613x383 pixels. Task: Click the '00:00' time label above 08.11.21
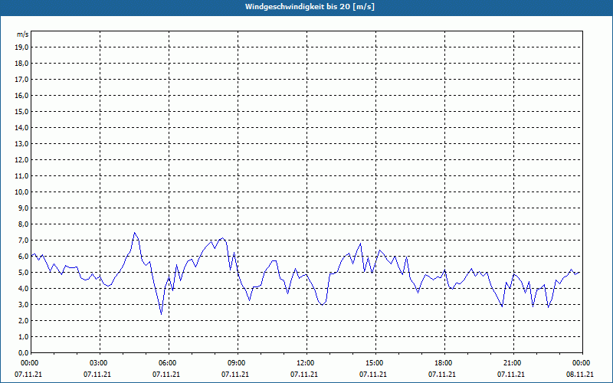tap(582, 363)
